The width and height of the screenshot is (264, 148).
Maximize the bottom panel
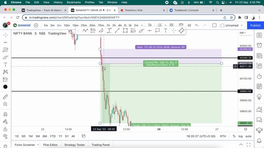point(248,144)
